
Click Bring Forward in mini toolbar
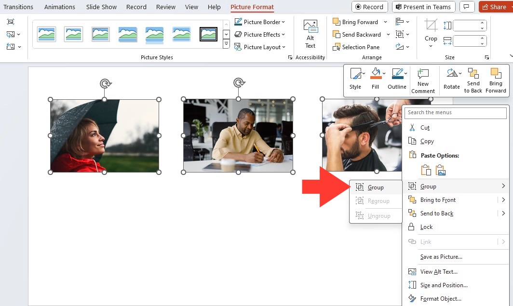(496, 81)
